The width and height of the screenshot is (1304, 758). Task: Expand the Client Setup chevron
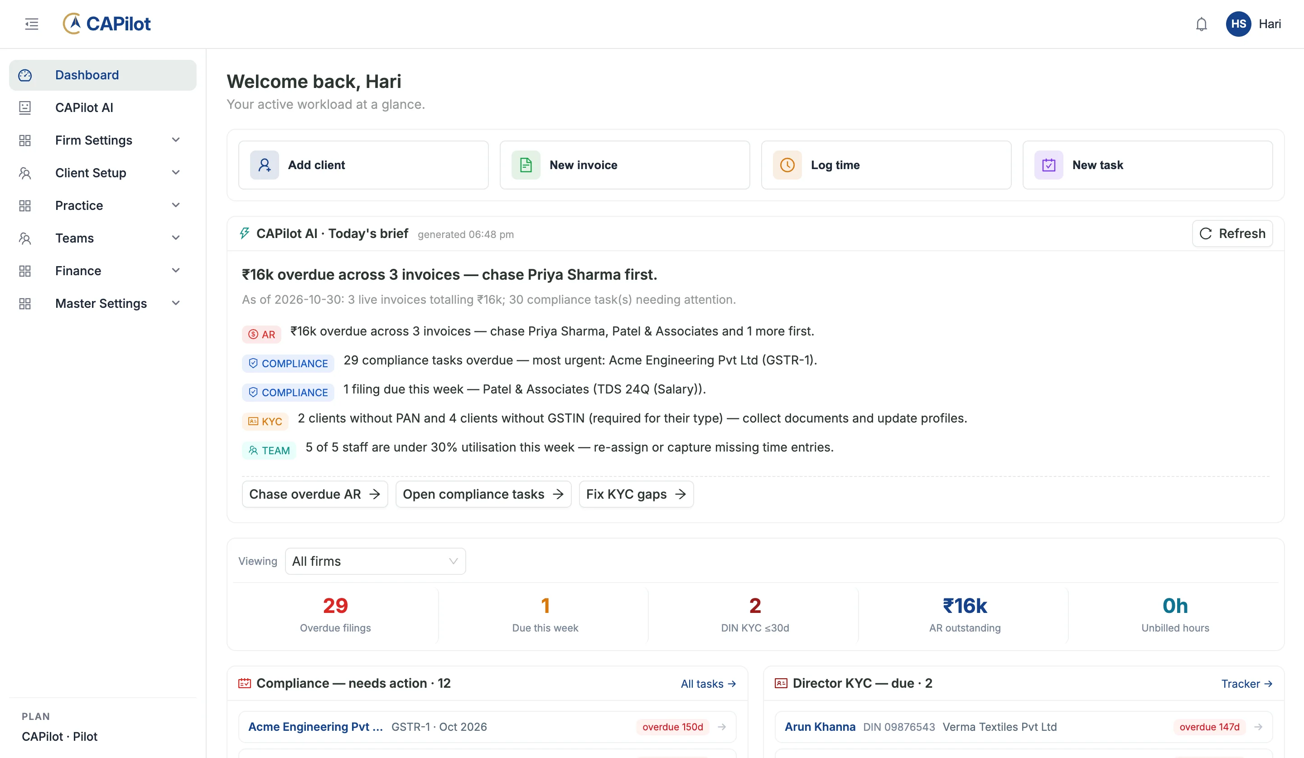click(176, 172)
